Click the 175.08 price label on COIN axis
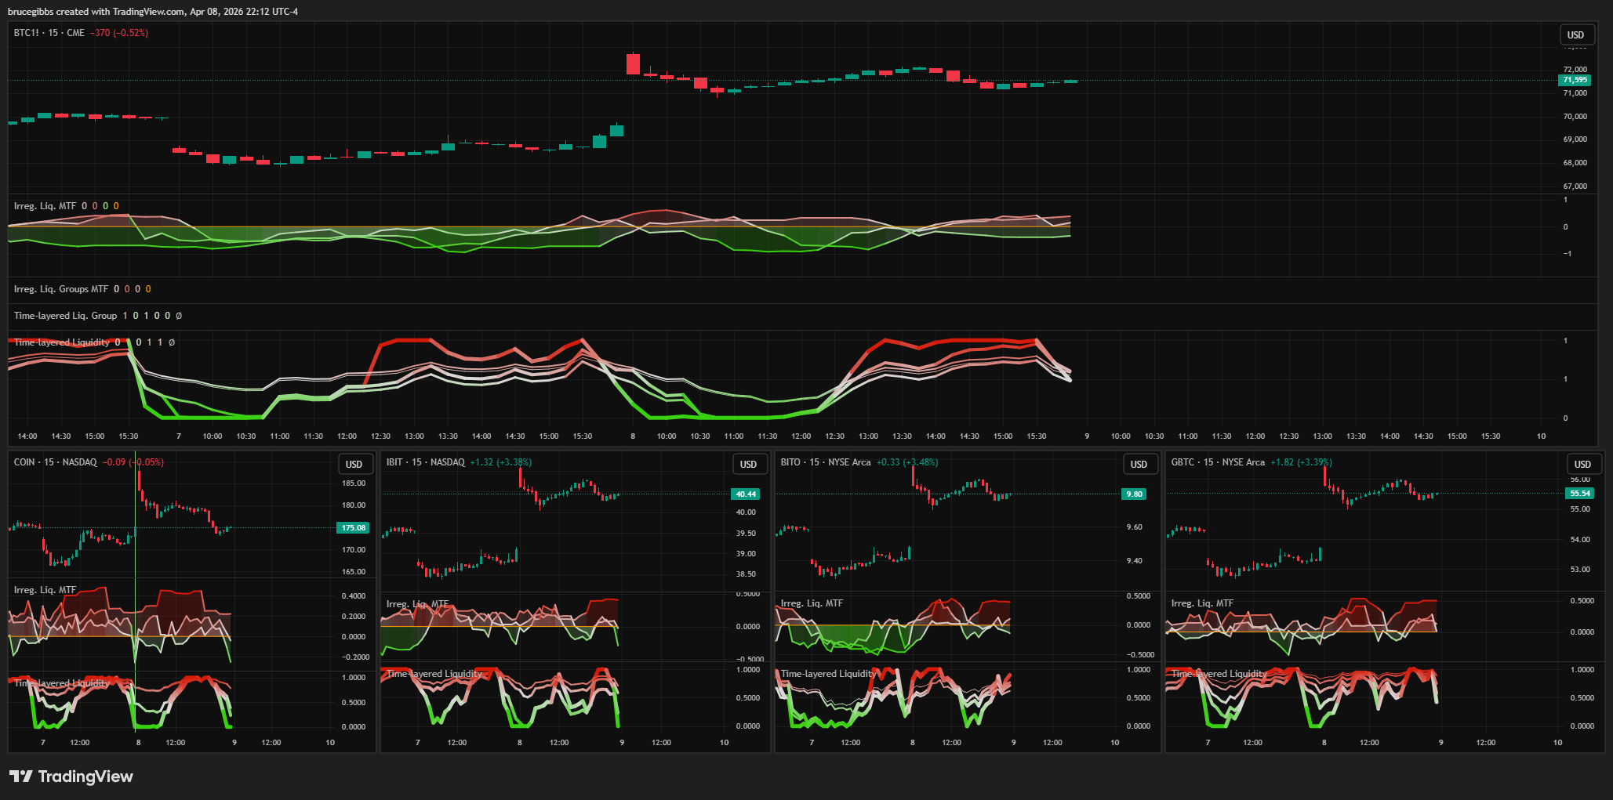This screenshot has width=1613, height=800. pyautogui.click(x=353, y=528)
